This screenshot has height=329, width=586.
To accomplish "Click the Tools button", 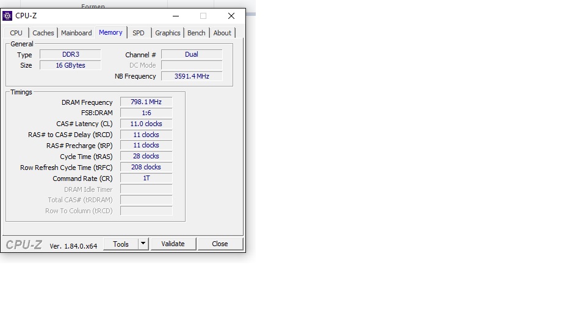I will (x=121, y=244).
